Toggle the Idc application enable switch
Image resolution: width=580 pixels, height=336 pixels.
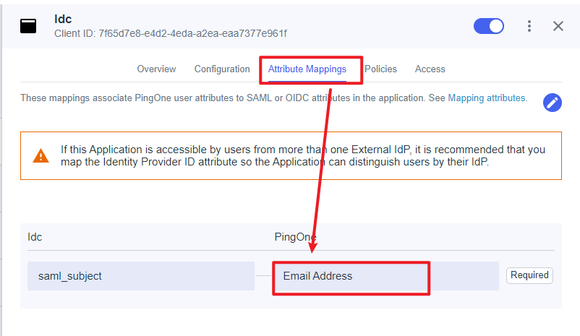pyautogui.click(x=489, y=26)
